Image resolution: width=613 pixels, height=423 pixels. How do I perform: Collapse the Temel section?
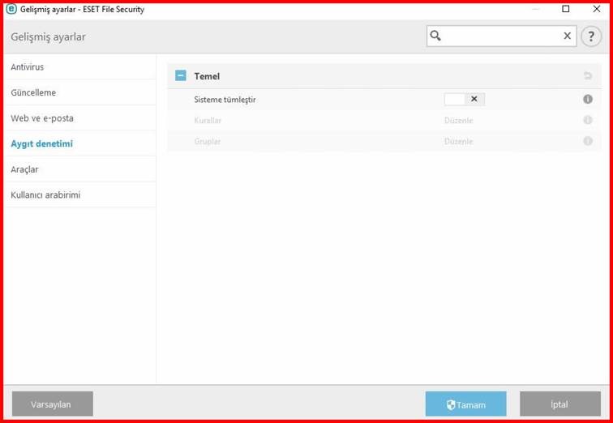pyautogui.click(x=181, y=75)
